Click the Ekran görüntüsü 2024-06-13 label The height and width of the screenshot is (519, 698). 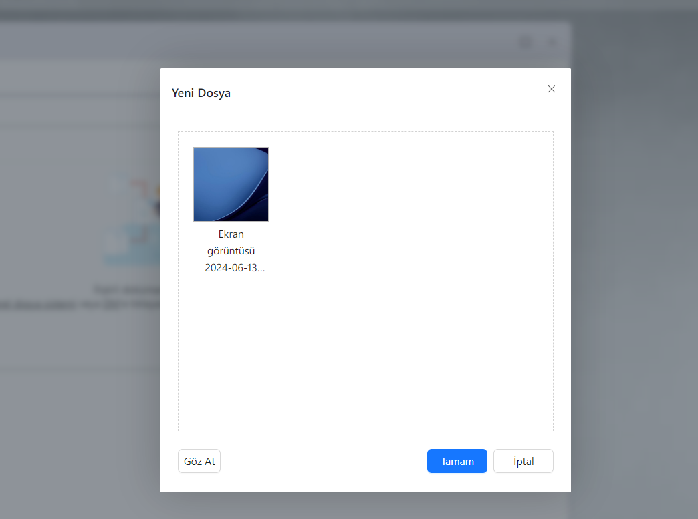(x=231, y=250)
